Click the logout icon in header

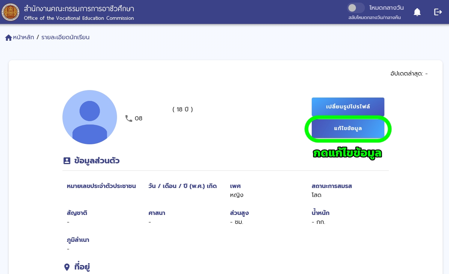438,12
